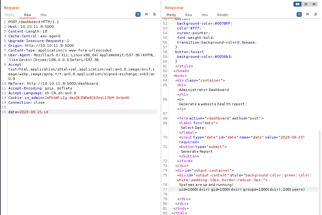The width and height of the screenshot is (322, 215).
Task: Click the 'Accept-Language: zh-CN,zh;q=0.9' header
Action: [42, 93]
